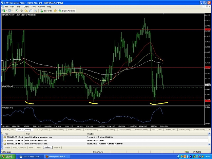Open the Tools menu
This screenshot has height=159, width=212.
33,7
